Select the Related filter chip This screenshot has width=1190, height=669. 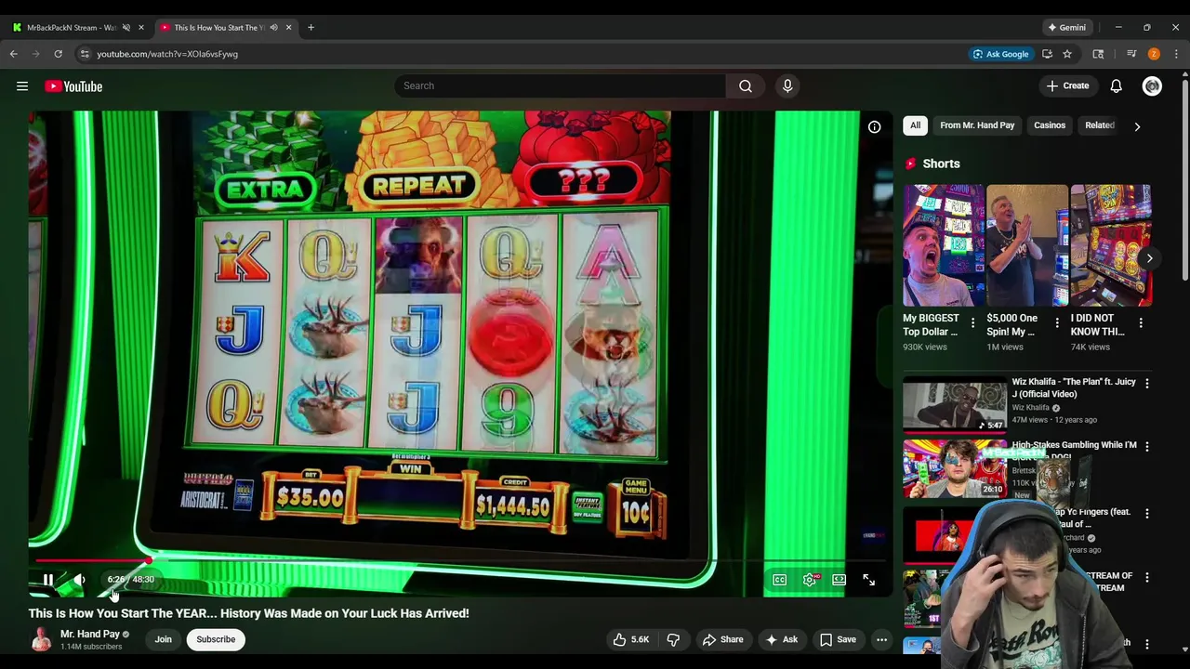click(1100, 125)
